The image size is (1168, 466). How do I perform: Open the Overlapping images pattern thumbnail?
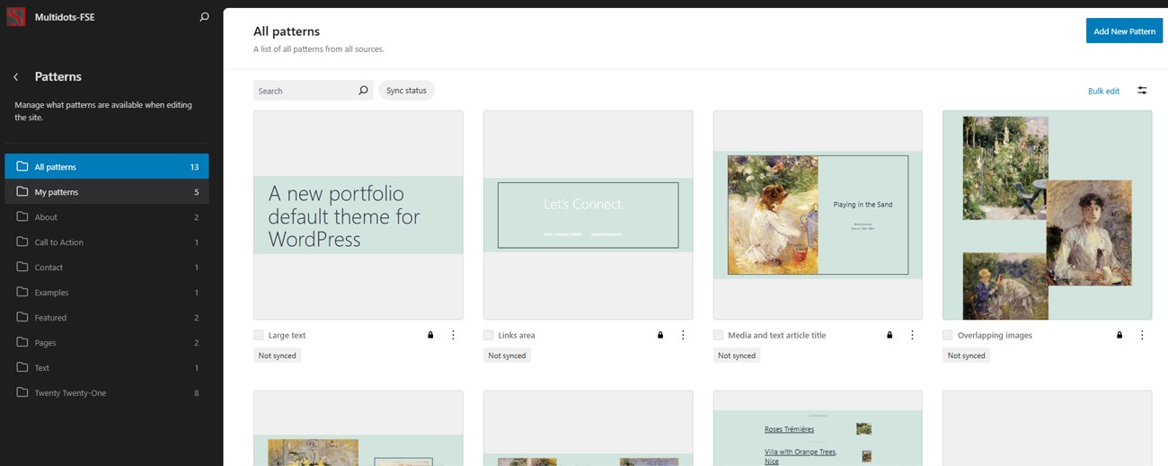click(x=1047, y=215)
